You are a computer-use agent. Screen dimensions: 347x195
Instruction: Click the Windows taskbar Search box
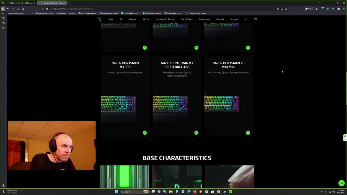[135, 192]
